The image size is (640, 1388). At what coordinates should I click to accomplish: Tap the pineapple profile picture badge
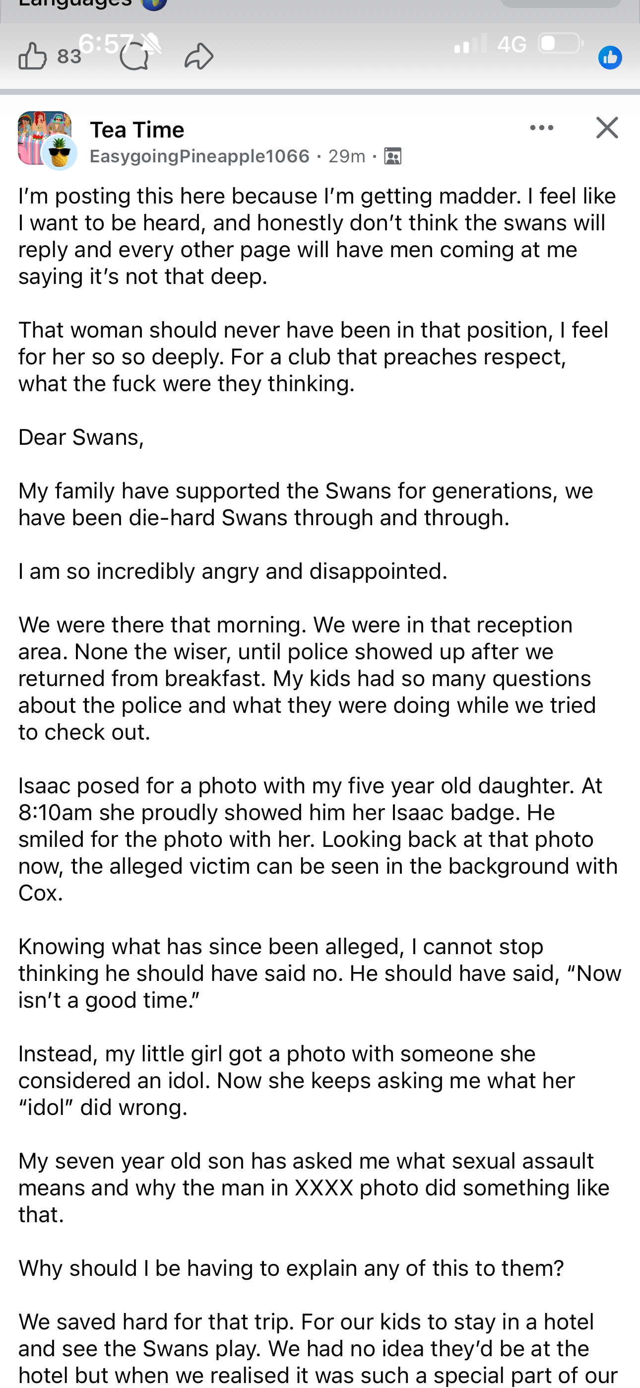coord(60,153)
